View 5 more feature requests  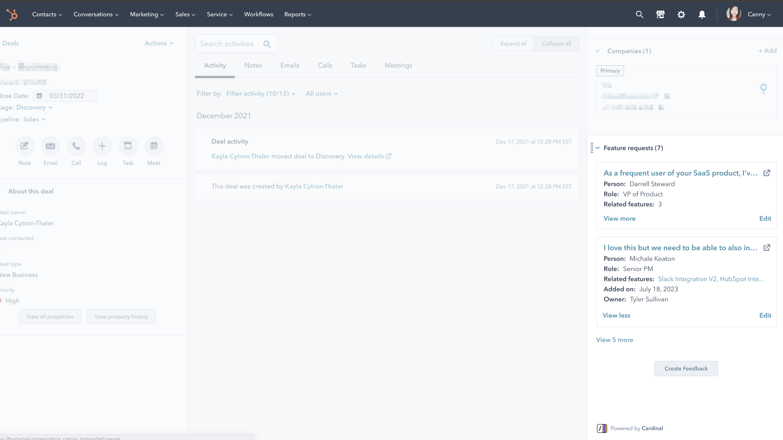615,340
